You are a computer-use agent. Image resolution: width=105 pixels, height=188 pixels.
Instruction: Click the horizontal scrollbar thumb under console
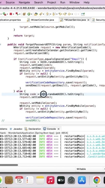pos(9,165)
